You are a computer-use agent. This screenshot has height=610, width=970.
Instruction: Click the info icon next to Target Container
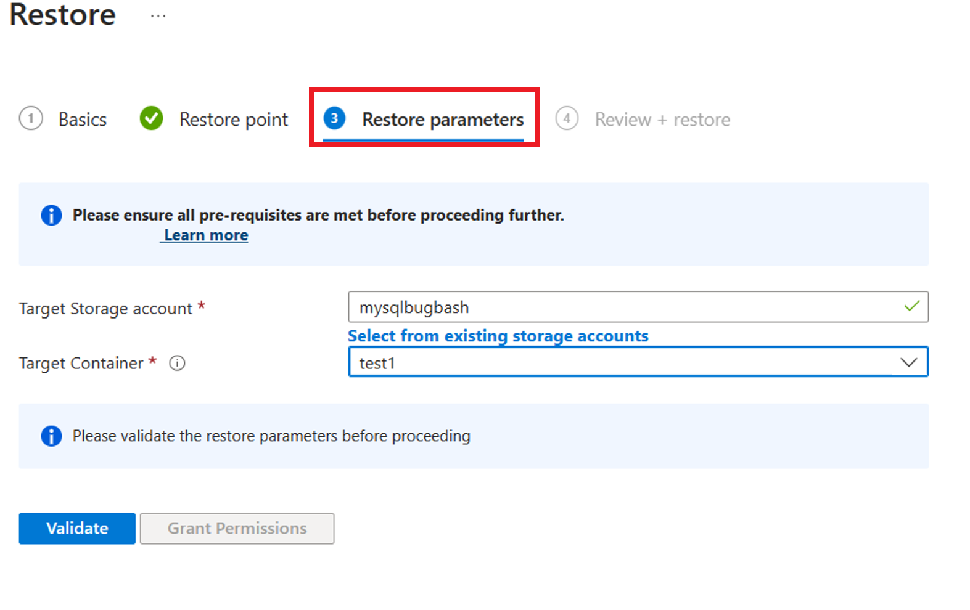[x=177, y=364]
